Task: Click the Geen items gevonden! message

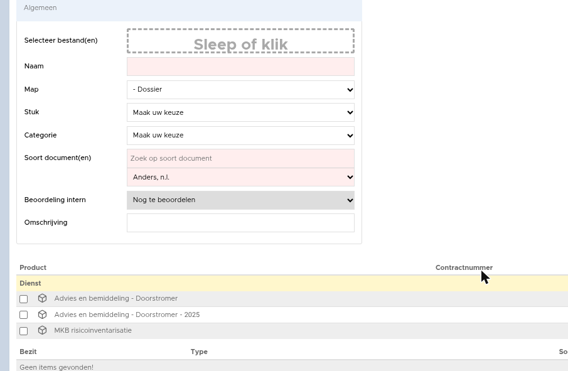Action: [56, 367]
